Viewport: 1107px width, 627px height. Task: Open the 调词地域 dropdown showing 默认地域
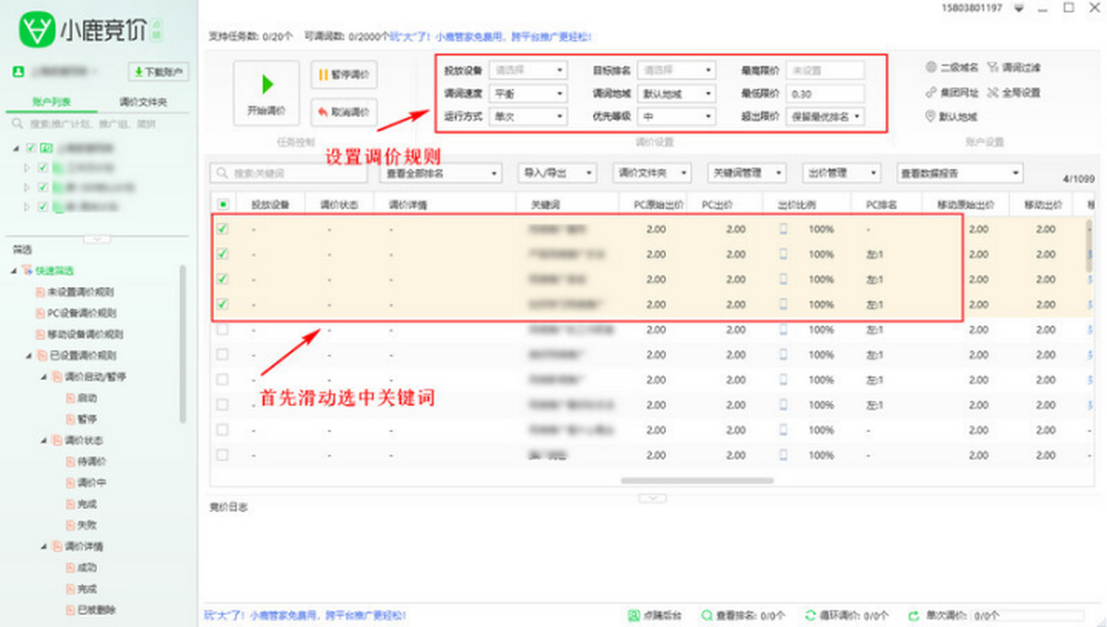(x=677, y=93)
